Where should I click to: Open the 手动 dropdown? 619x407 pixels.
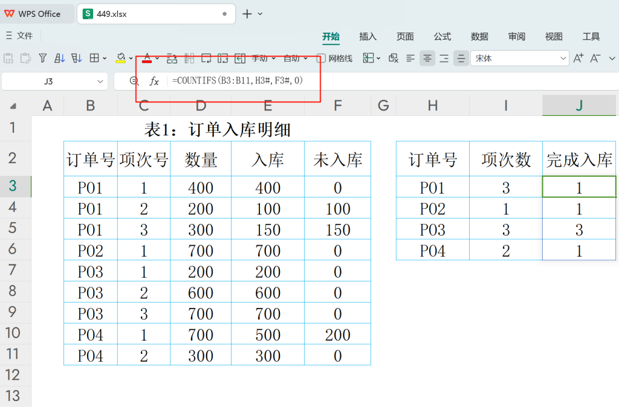pos(264,59)
